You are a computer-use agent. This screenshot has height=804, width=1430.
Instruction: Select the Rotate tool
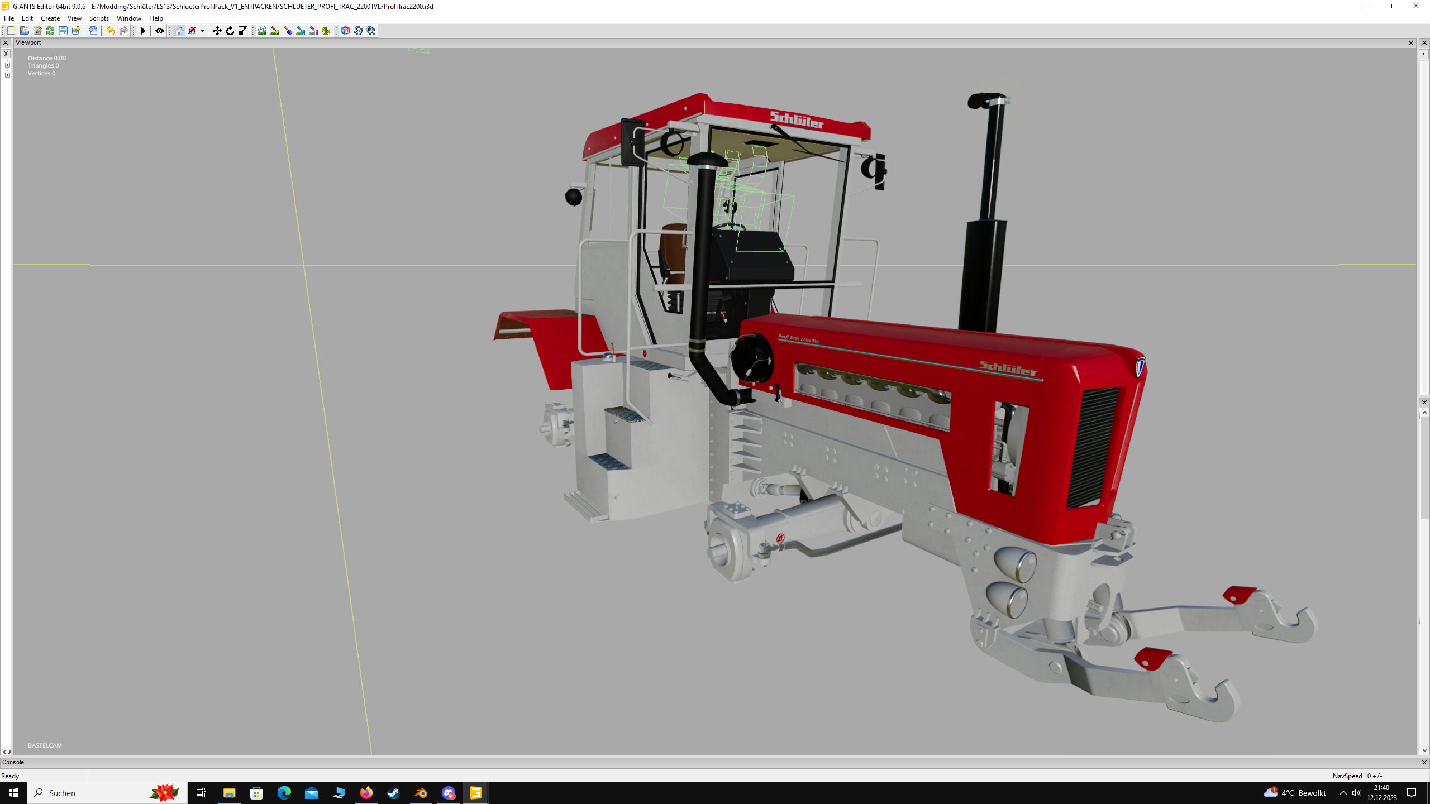pyautogui.click(x=230, y=31)
